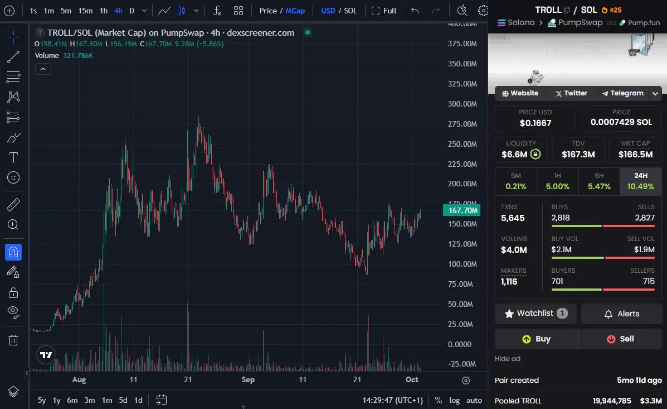667x409 pixels.
Task: Open the forecasting and measurement tools
Action: pos(13,117)
